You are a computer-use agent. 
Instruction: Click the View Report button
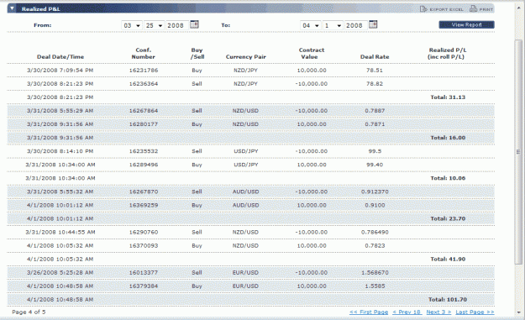coord(466,24)
